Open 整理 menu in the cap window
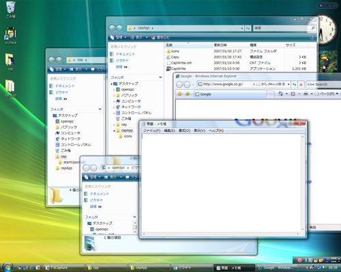 [58, 69]
